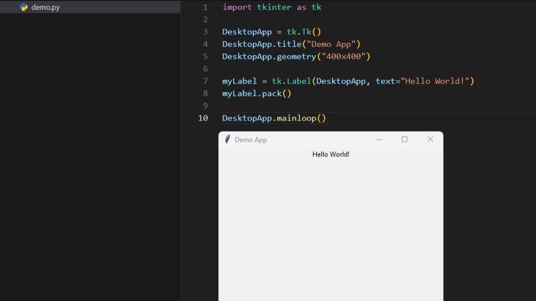The height and width of the screenshot is (301, 536).
Task: Click the Python icon beside demo.py
Action: pos(24,7)
